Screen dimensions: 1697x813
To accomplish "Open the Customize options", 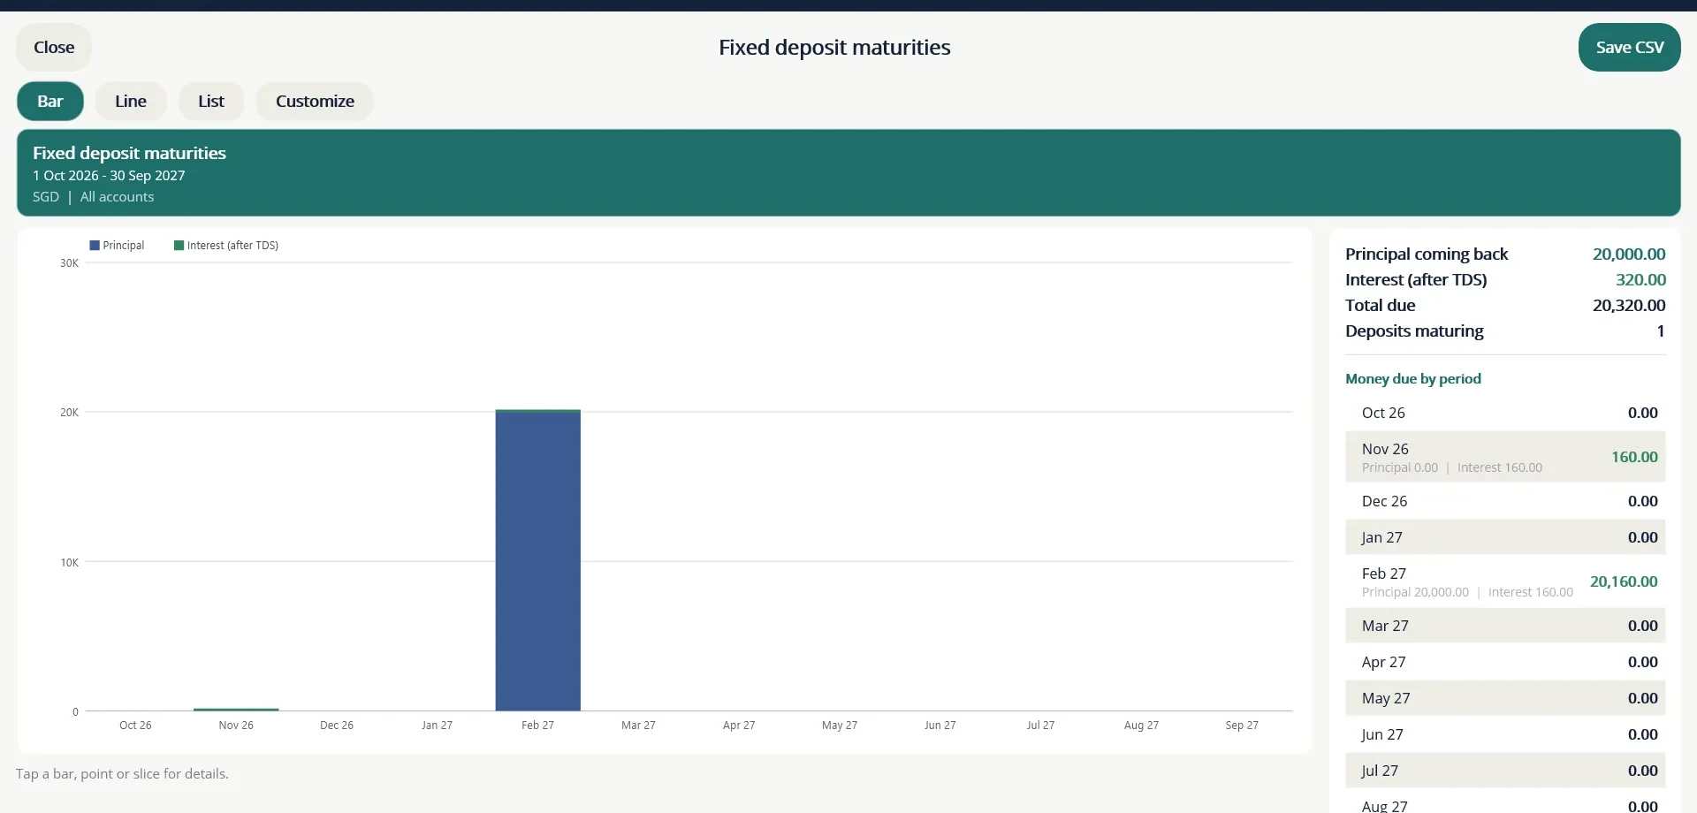I will (315, 102).
